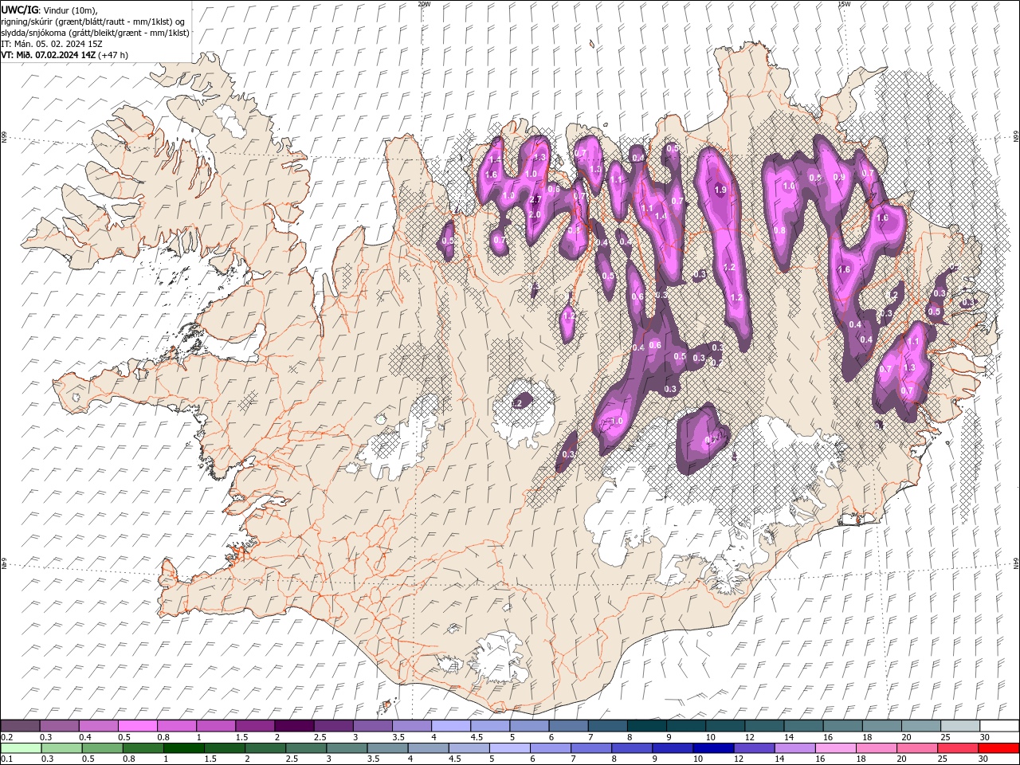Image resolution: width=1020 pixels, height=765 pixels.
Task: Click the white 30 swatch in upper legend row
Action: 999,726
